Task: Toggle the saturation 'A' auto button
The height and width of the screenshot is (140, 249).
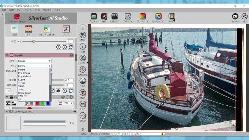Action: click(x=19, y=42)
